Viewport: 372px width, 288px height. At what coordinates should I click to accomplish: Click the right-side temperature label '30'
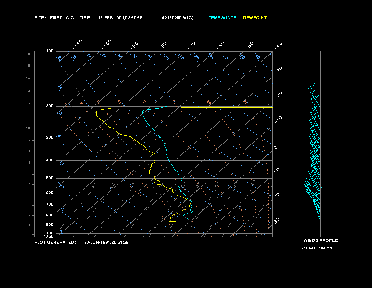click(277, 220)
